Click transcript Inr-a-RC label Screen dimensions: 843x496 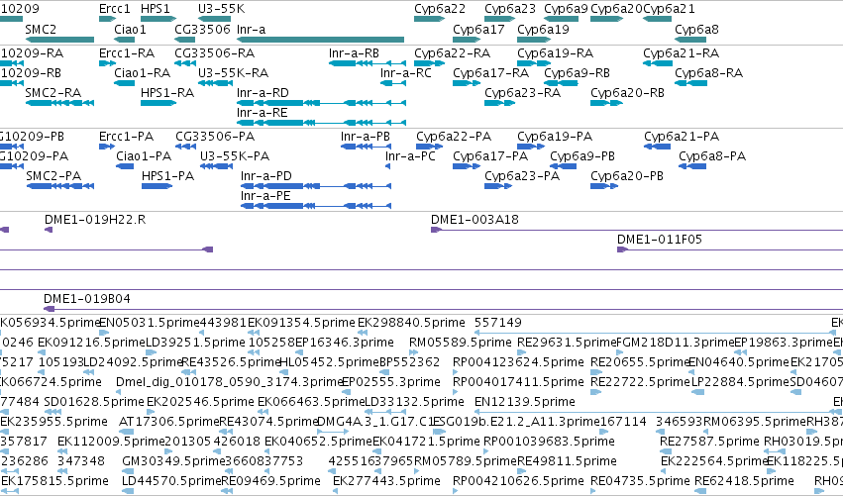click(406, 72)
